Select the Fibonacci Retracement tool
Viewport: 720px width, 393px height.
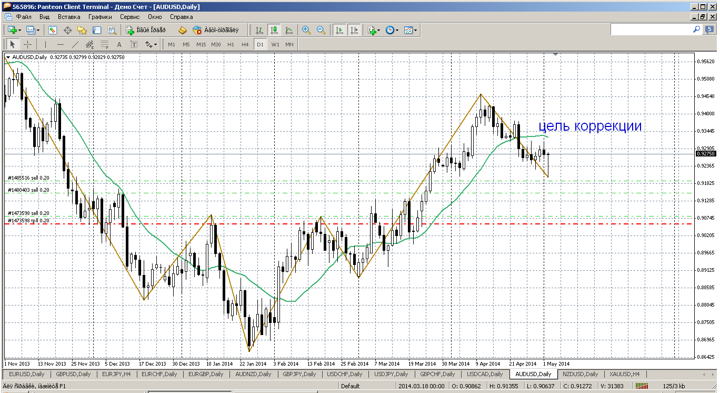point(105,44)
